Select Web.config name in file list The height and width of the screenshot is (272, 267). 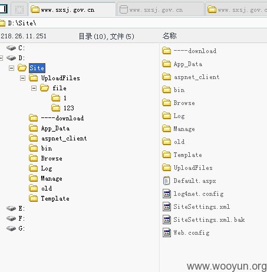click(192, 233)
